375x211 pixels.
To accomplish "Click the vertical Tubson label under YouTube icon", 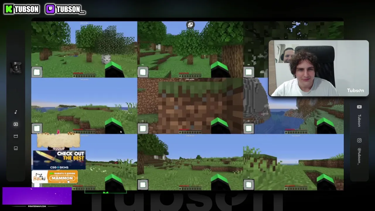I will pyautogui.click(x=359, y=120).
